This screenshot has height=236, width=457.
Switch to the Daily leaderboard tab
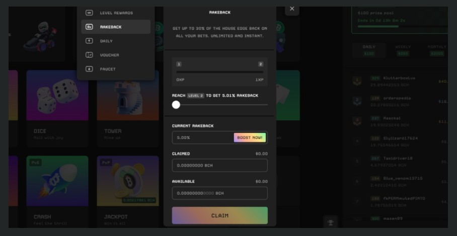(x=369, y=50)
